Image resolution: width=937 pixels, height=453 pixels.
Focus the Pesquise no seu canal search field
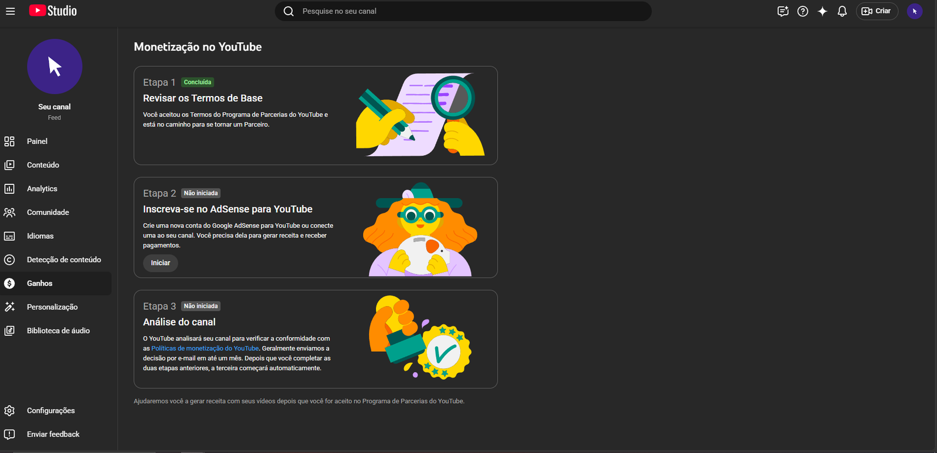(x=463, y=11)
